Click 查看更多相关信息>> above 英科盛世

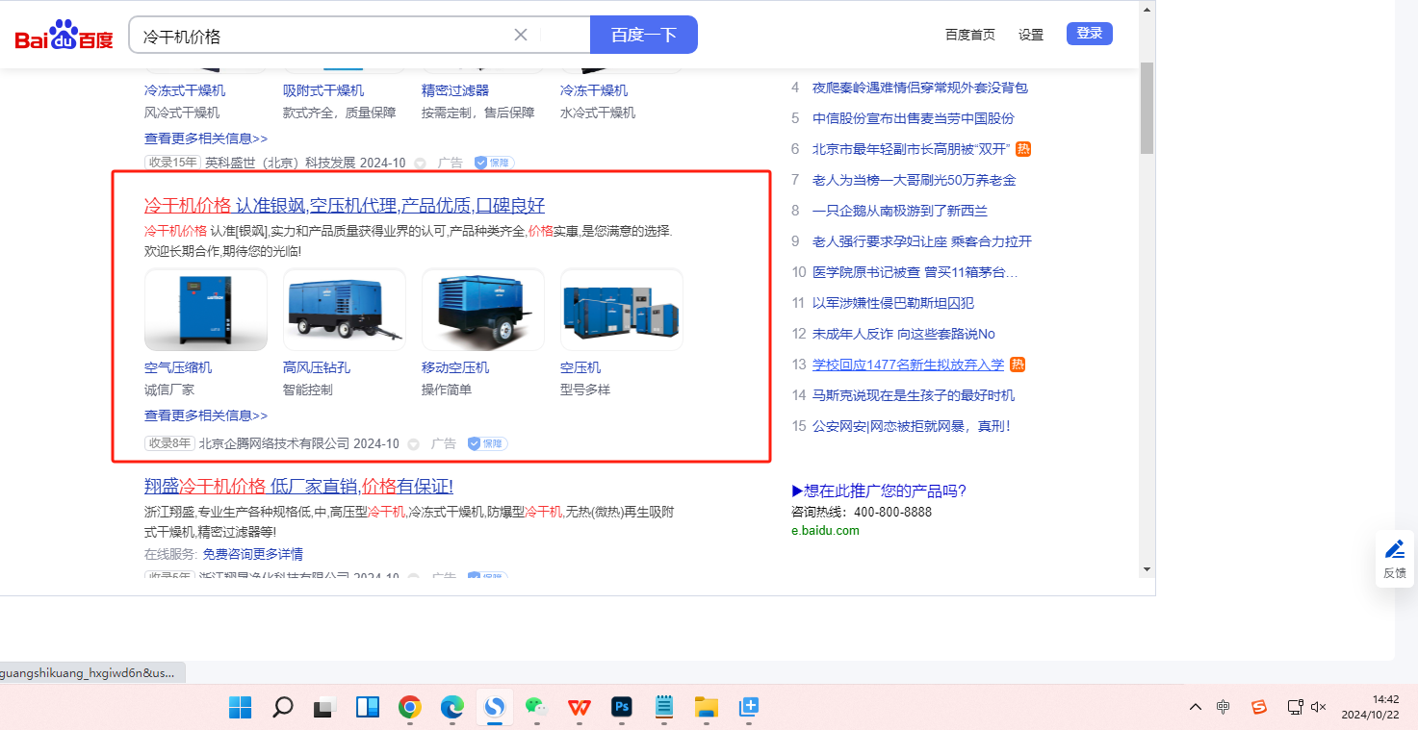(x=206, y=138)
